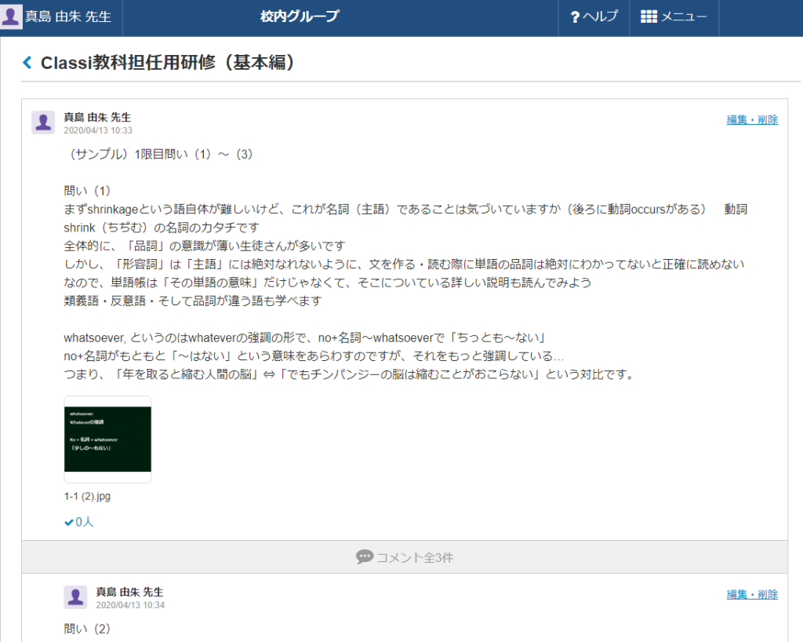Viewport: 803px width, 642px height.
Task: Click the 2020/04/13 10:34 timestamp
Action: (130, 605)
